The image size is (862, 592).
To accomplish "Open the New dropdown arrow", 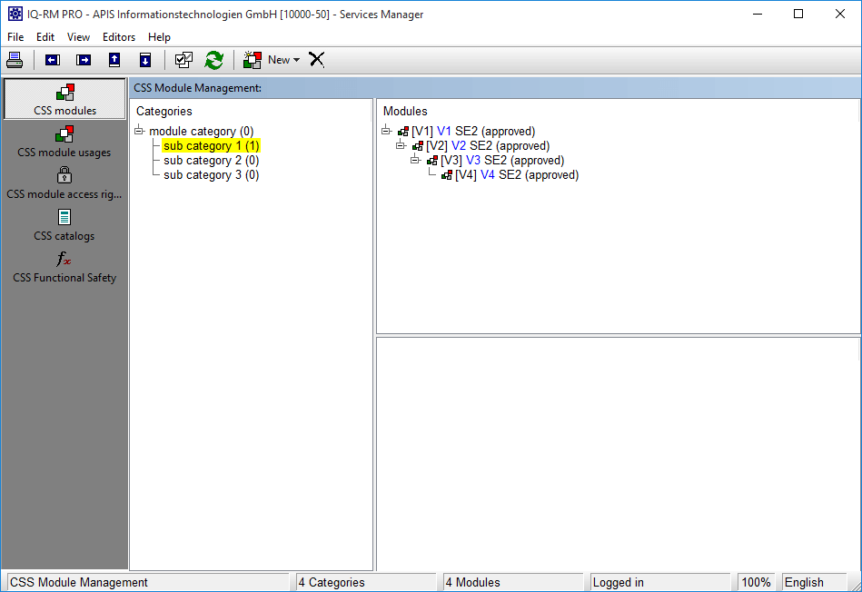I will [x=296, y=60].
